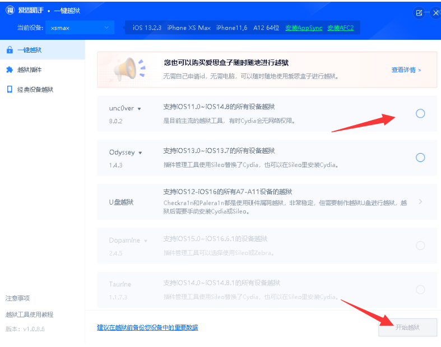
Task: Switch to 一键越狱 sidebar tab
Action: 43,50
